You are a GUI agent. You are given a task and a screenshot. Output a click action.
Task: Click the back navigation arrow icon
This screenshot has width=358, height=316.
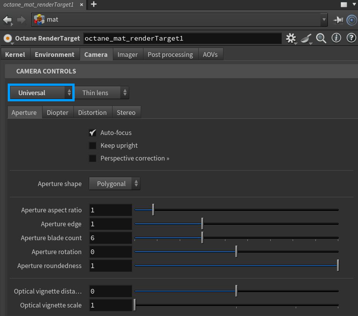pos(8,19)
